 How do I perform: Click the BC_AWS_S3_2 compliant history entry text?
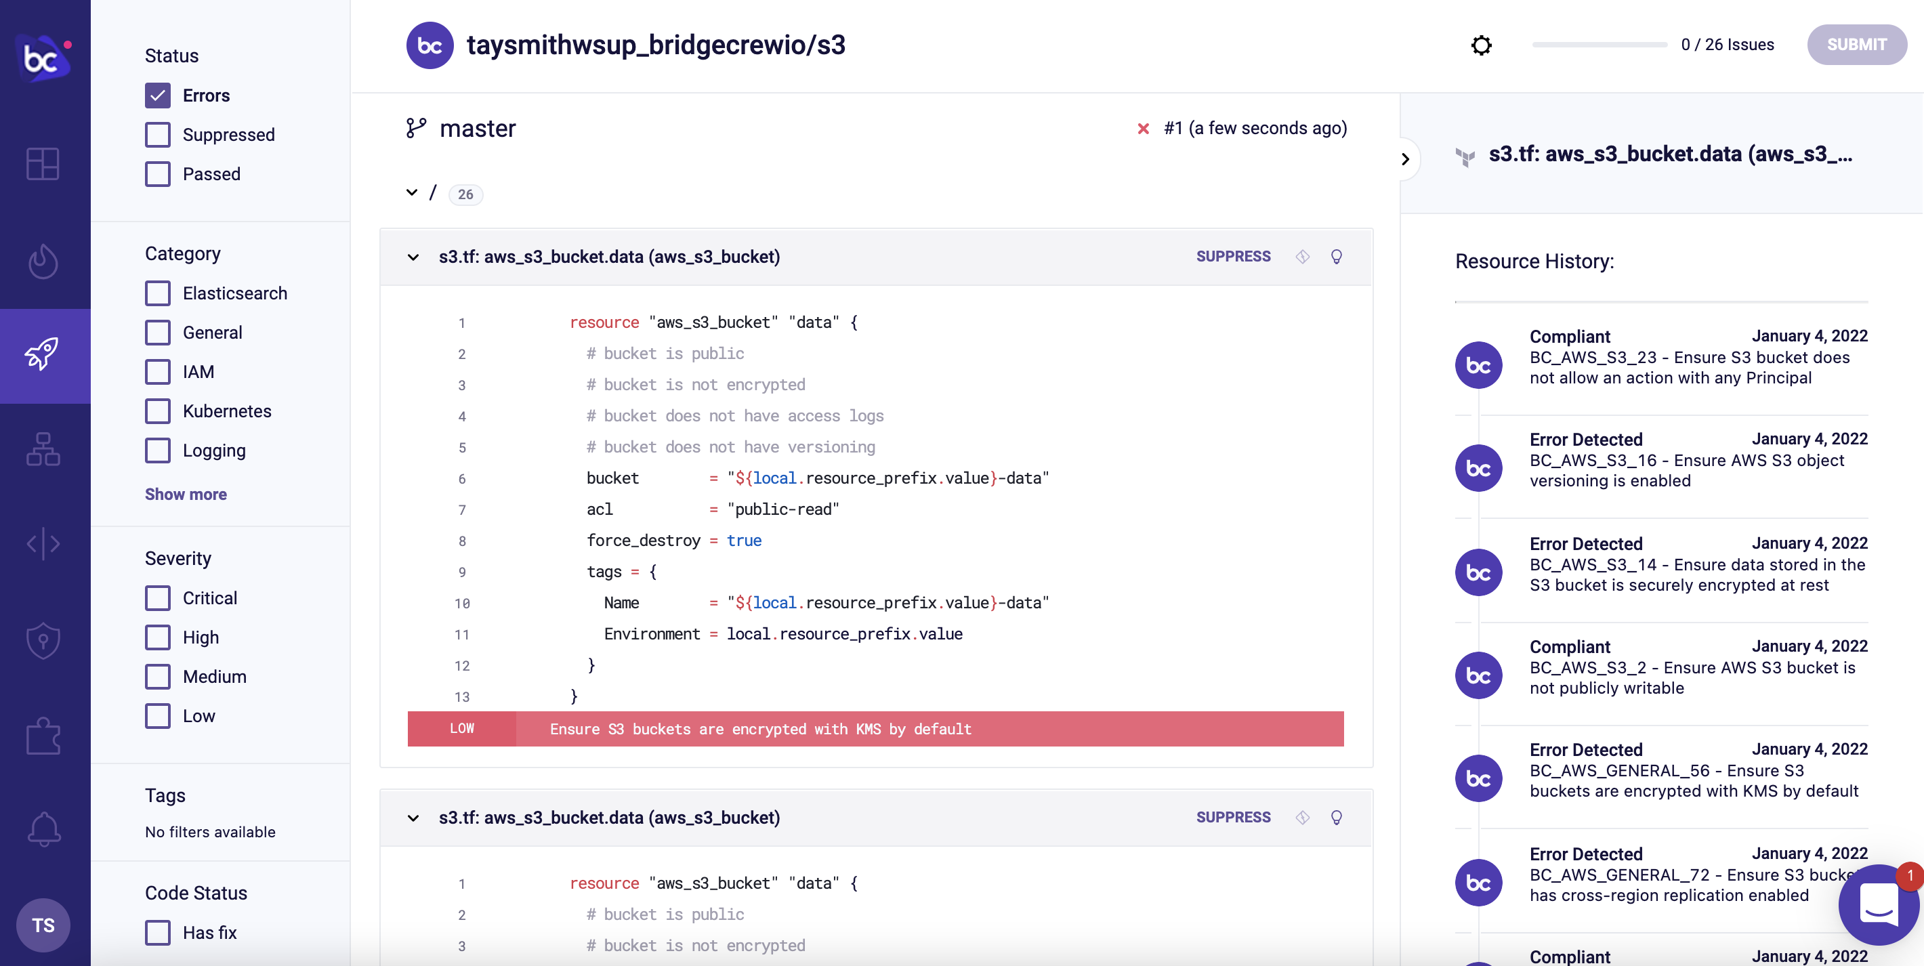pos(1692,677)
